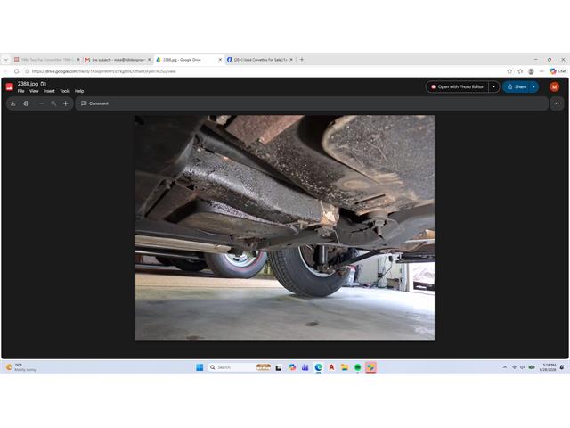The height and width of the screenshot is (428, 570).
Task: Open the View menu
Action: (x=34, y=91)
